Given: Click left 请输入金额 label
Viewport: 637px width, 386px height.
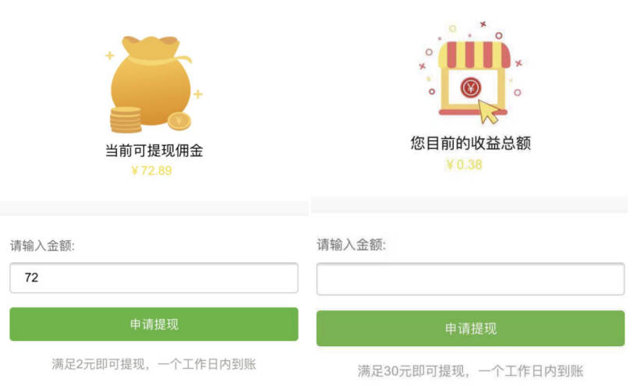Looking at the screenshot, I should pyautogui.click(x=42, y=246).
